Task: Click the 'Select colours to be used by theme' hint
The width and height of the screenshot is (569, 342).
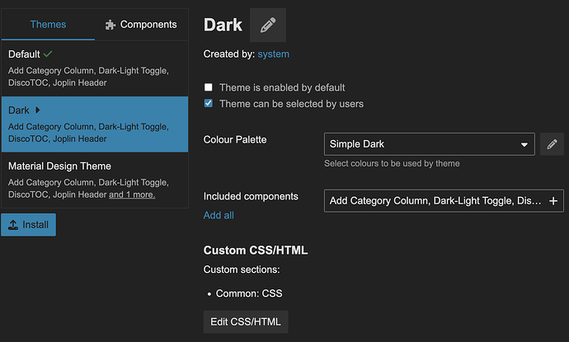Action: [392, 163]
